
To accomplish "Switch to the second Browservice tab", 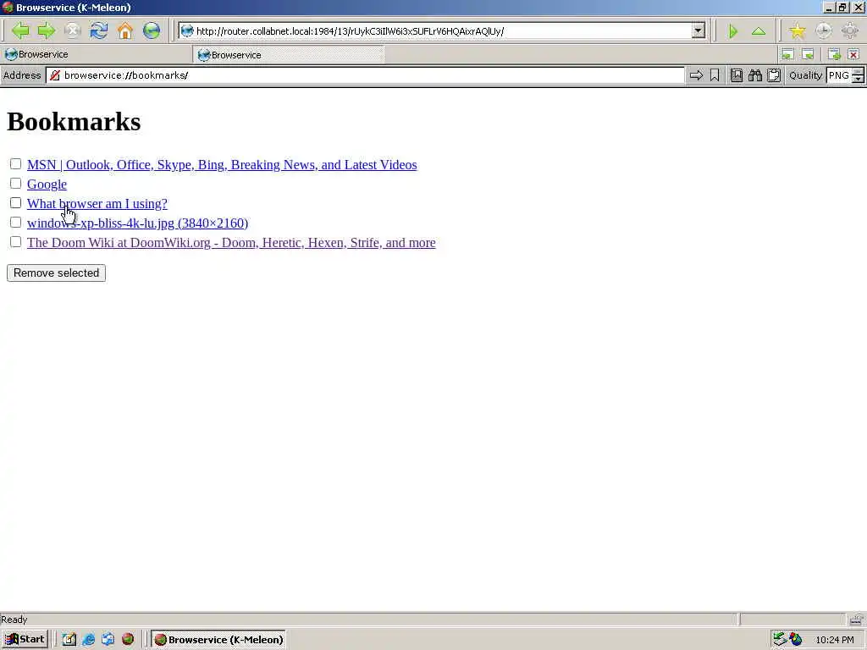I will [288, 55].
